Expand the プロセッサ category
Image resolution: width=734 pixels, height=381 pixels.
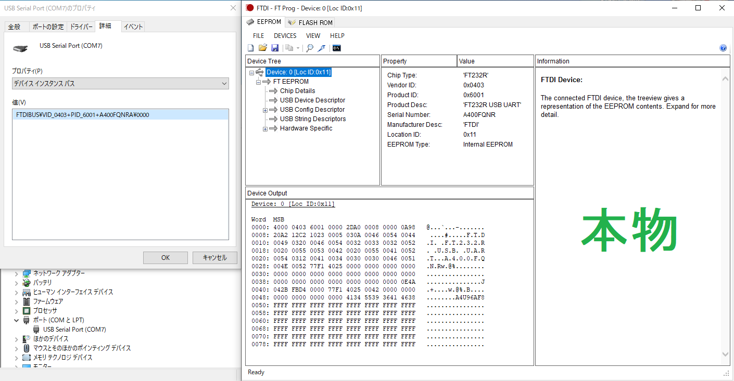(x=17, y=311)
